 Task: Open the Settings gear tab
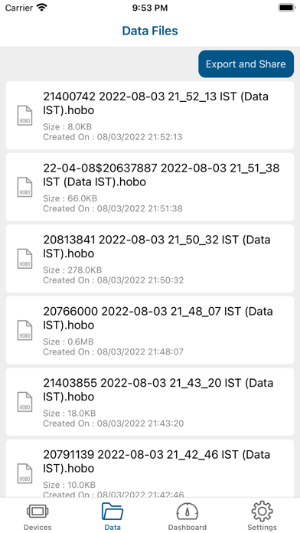click(x=262, y=516)
